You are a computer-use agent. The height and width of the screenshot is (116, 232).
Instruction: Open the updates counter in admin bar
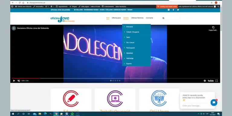click(x=47, y=7)
